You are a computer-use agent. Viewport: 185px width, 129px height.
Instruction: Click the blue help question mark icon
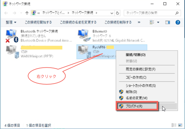[178, 22]
